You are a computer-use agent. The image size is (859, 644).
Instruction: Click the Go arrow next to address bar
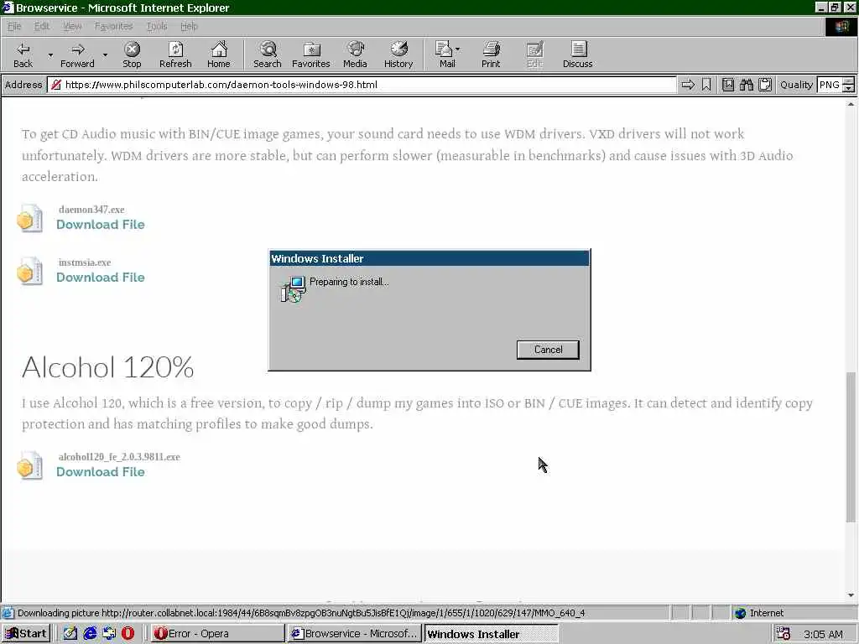pyautogui.click(x=688, y=85)
